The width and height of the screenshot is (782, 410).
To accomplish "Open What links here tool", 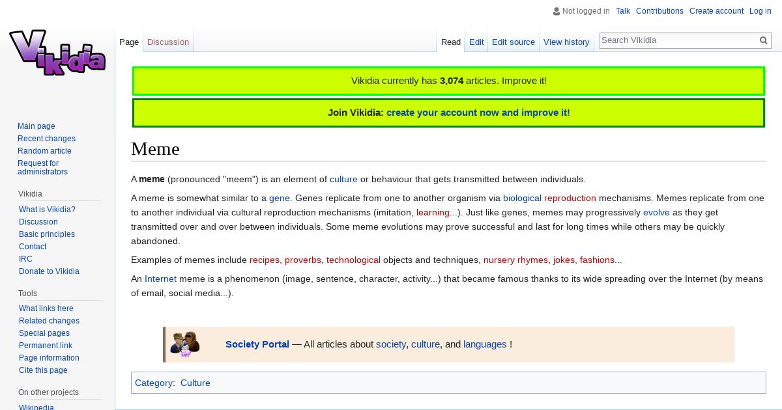I will pyautogui.click(x=46, y=308).
